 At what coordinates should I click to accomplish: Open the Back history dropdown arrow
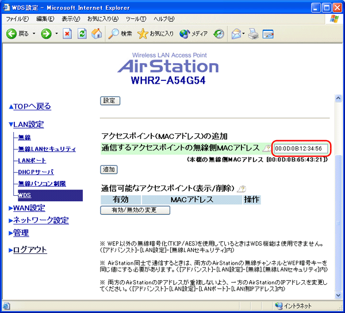(x=34, y=34)
